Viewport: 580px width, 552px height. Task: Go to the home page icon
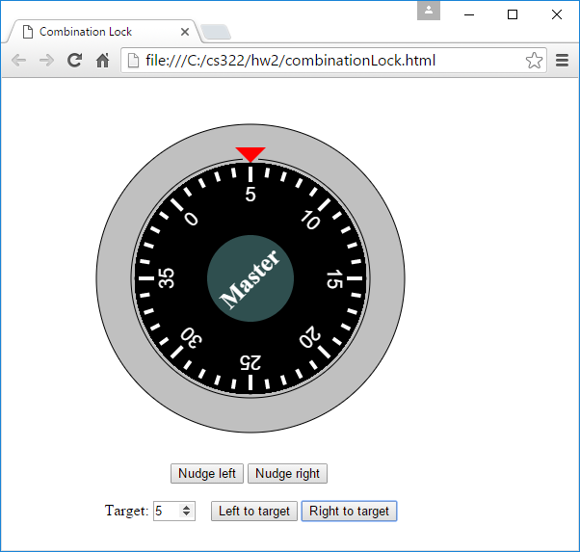pyautogui.click(x=102, y=61)
